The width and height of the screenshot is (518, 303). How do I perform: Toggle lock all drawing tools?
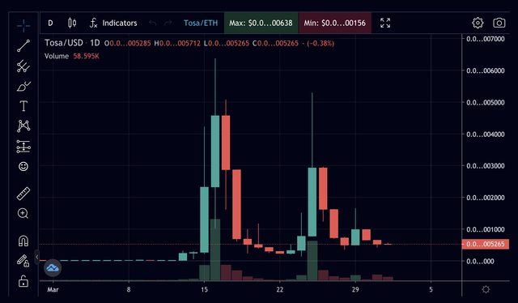[x=23, y=281]
